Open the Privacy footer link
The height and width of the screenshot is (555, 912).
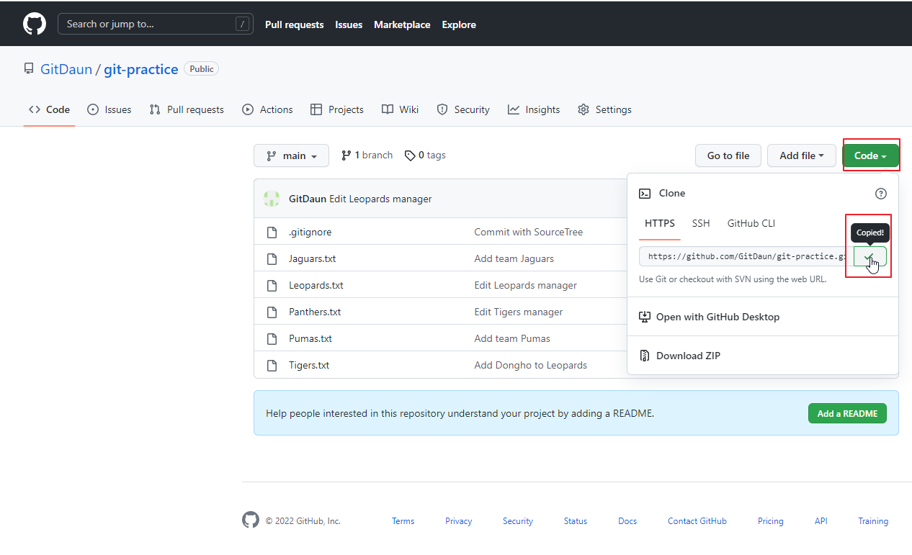(x=458, y=521)
